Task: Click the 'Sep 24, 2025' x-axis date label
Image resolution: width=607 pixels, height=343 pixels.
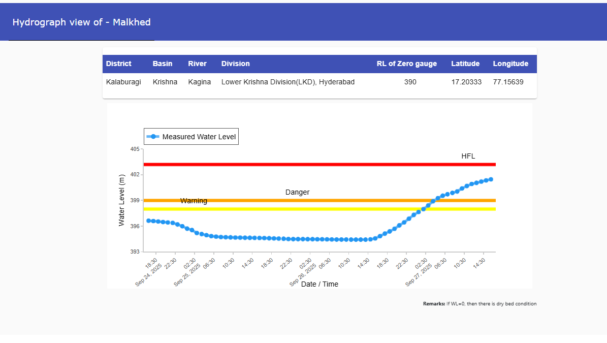Action: coord(148,275)
